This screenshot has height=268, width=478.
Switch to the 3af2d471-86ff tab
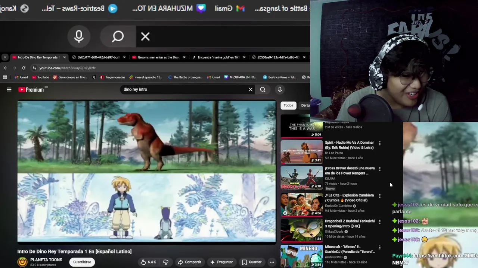point(95,57)
